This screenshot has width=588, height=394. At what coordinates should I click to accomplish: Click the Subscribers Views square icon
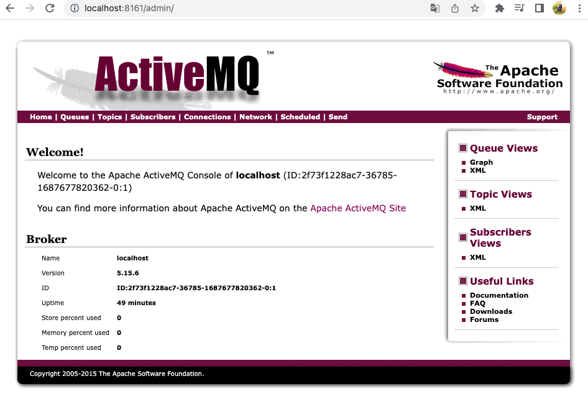pos(462,237)
